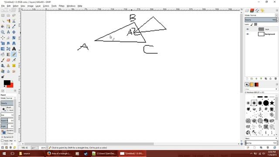Hide the layer named Layer
This screenshot has width=279, height=157.
pos(248,29)
